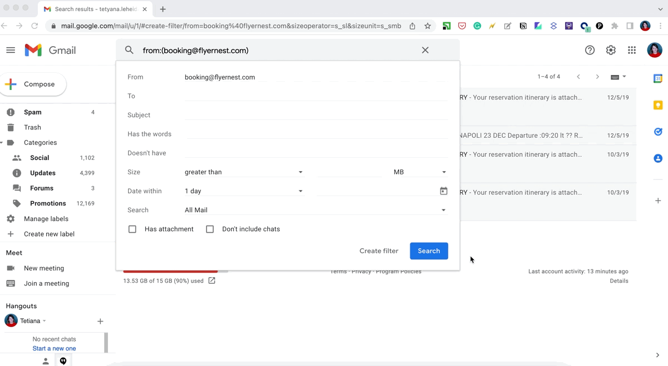Click the 'Start a new one' link
Viewport: 668px width, 366px height.
tap(54, 349)
